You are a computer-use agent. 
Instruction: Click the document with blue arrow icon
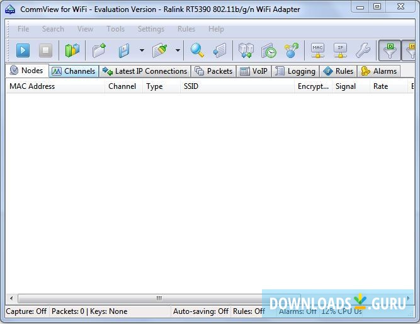(220, 50)
